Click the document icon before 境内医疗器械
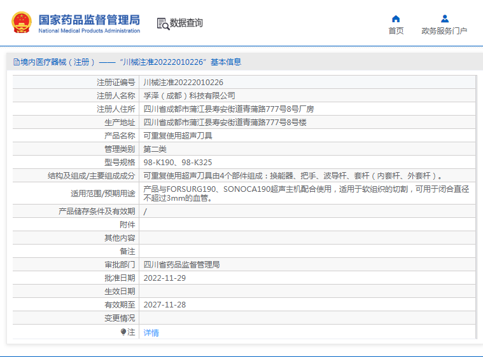 pyautogui.click(x=16, y=62)
